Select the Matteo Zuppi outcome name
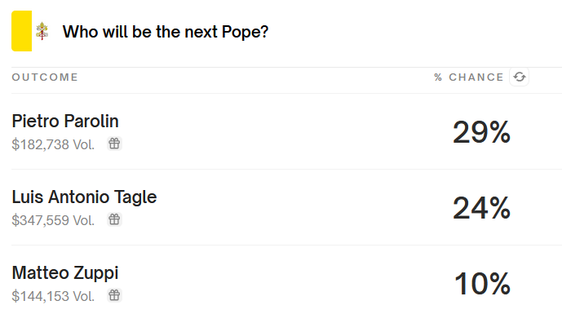Screen dimensions: 562x314 click(65, 273)
